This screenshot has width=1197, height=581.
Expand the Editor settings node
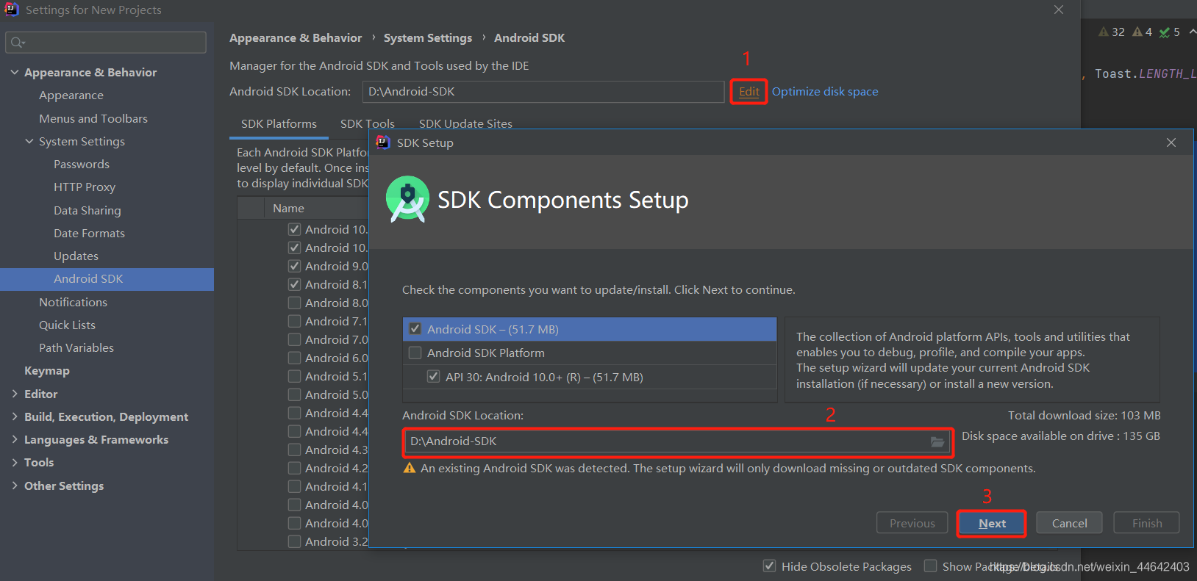pyautogui.click(x=15, y=394)
